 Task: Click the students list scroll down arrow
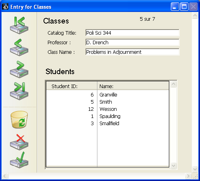pyautogui.click(x=173, y=165)
